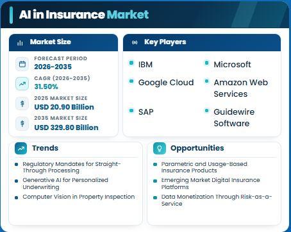Screen dimensions: 291x232
Task: Click Parametric and Usage-Based Insurance Products
Action: 204,167
